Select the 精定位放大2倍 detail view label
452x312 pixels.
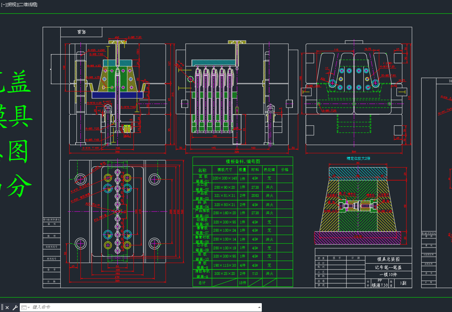pyautogui.click(x=358, y=158)
